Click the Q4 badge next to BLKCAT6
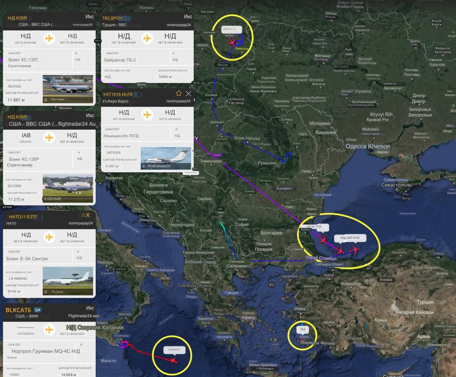This screenshot has height=377, width=456. [38, 310]
